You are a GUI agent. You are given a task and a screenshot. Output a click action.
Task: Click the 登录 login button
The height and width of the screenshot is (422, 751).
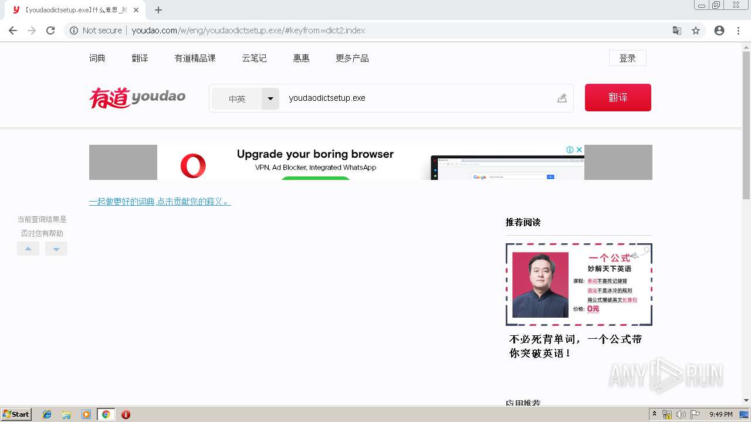pos(628,58)
